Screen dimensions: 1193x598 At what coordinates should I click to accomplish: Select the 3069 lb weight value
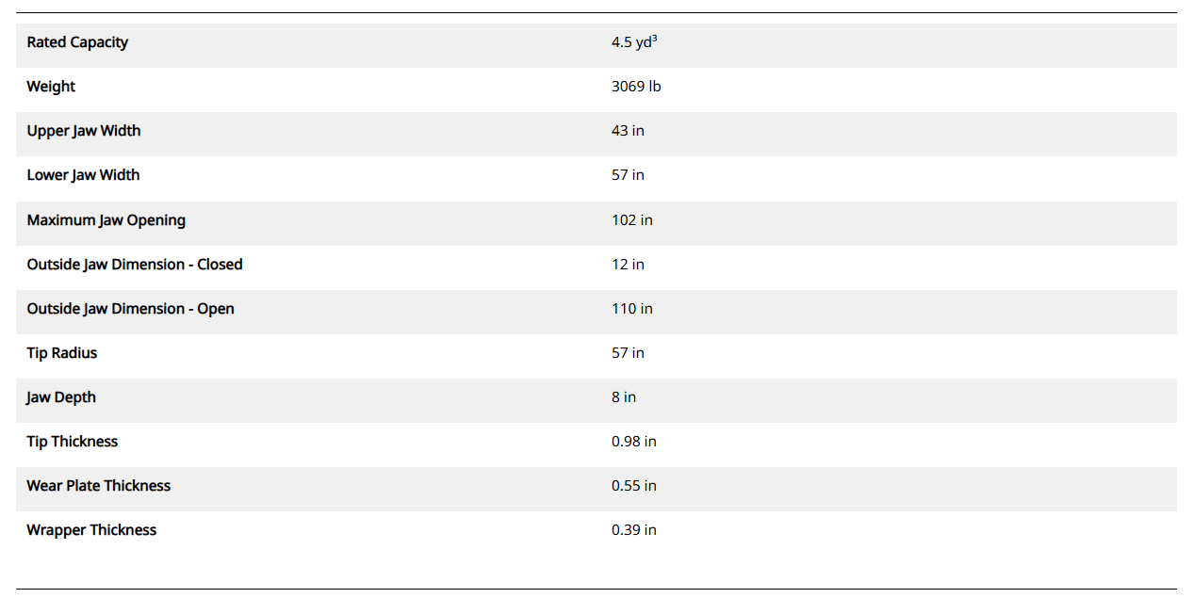pos(636,87)
